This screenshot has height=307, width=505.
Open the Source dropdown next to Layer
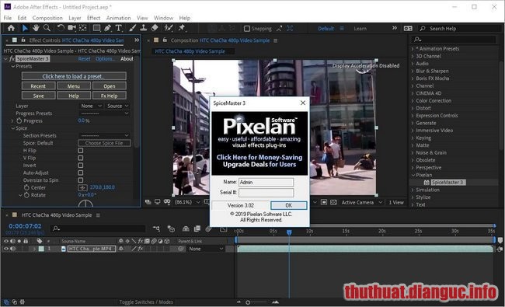pos(117,106)
